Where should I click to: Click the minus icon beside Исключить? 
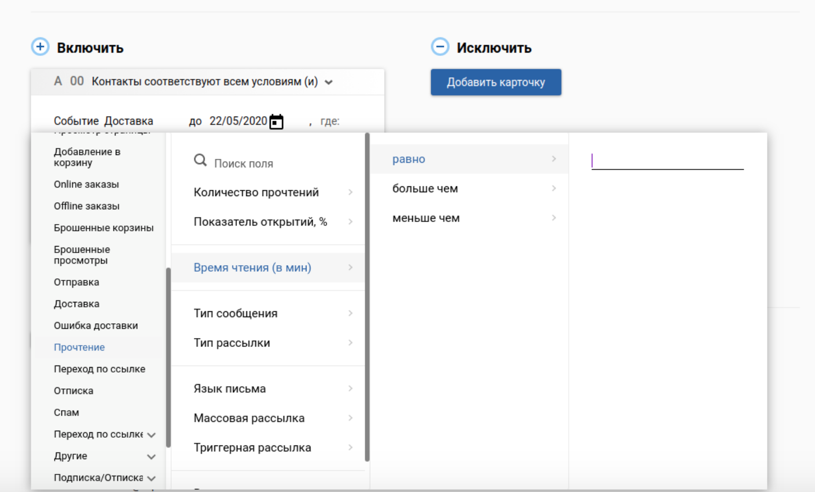440,47
